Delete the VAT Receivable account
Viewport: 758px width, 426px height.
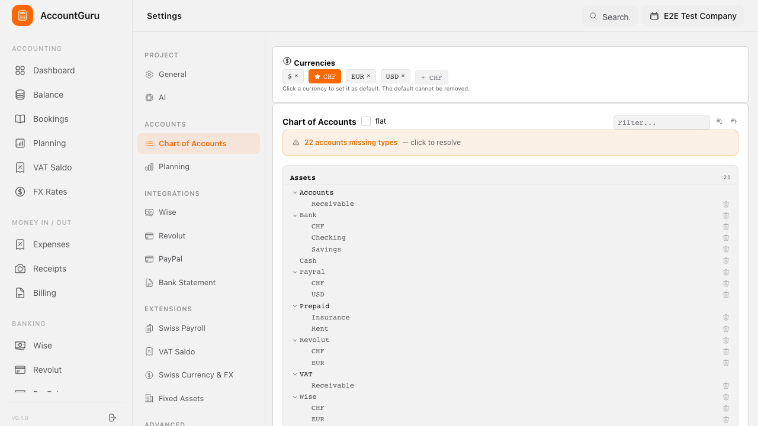point(726,386)
